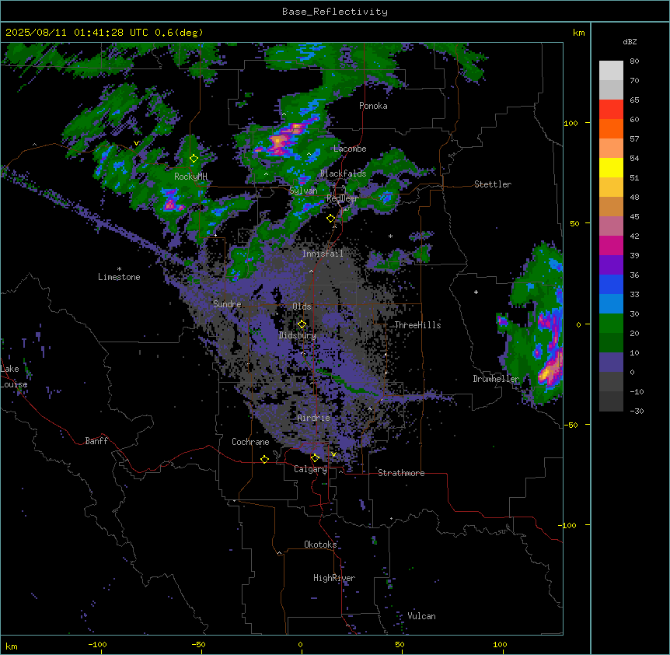Click the ThreeHills label
Image resolution: width=670 pixels, height=655 pixels.
tap(417, 325)
